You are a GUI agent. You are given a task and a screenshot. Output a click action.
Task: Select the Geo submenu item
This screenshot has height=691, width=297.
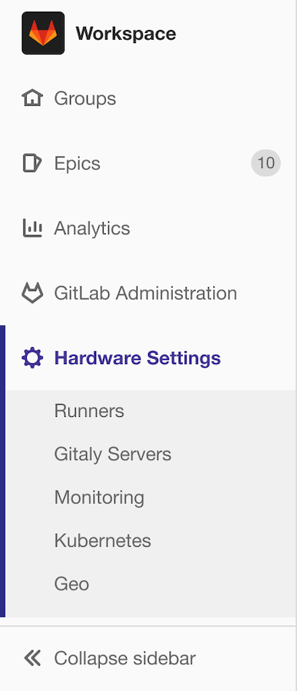pyautogui.click(x=71, y=584)
